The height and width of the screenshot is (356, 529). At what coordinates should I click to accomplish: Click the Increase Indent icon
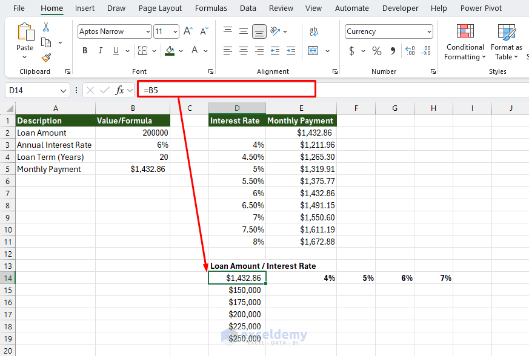point(290,51)
